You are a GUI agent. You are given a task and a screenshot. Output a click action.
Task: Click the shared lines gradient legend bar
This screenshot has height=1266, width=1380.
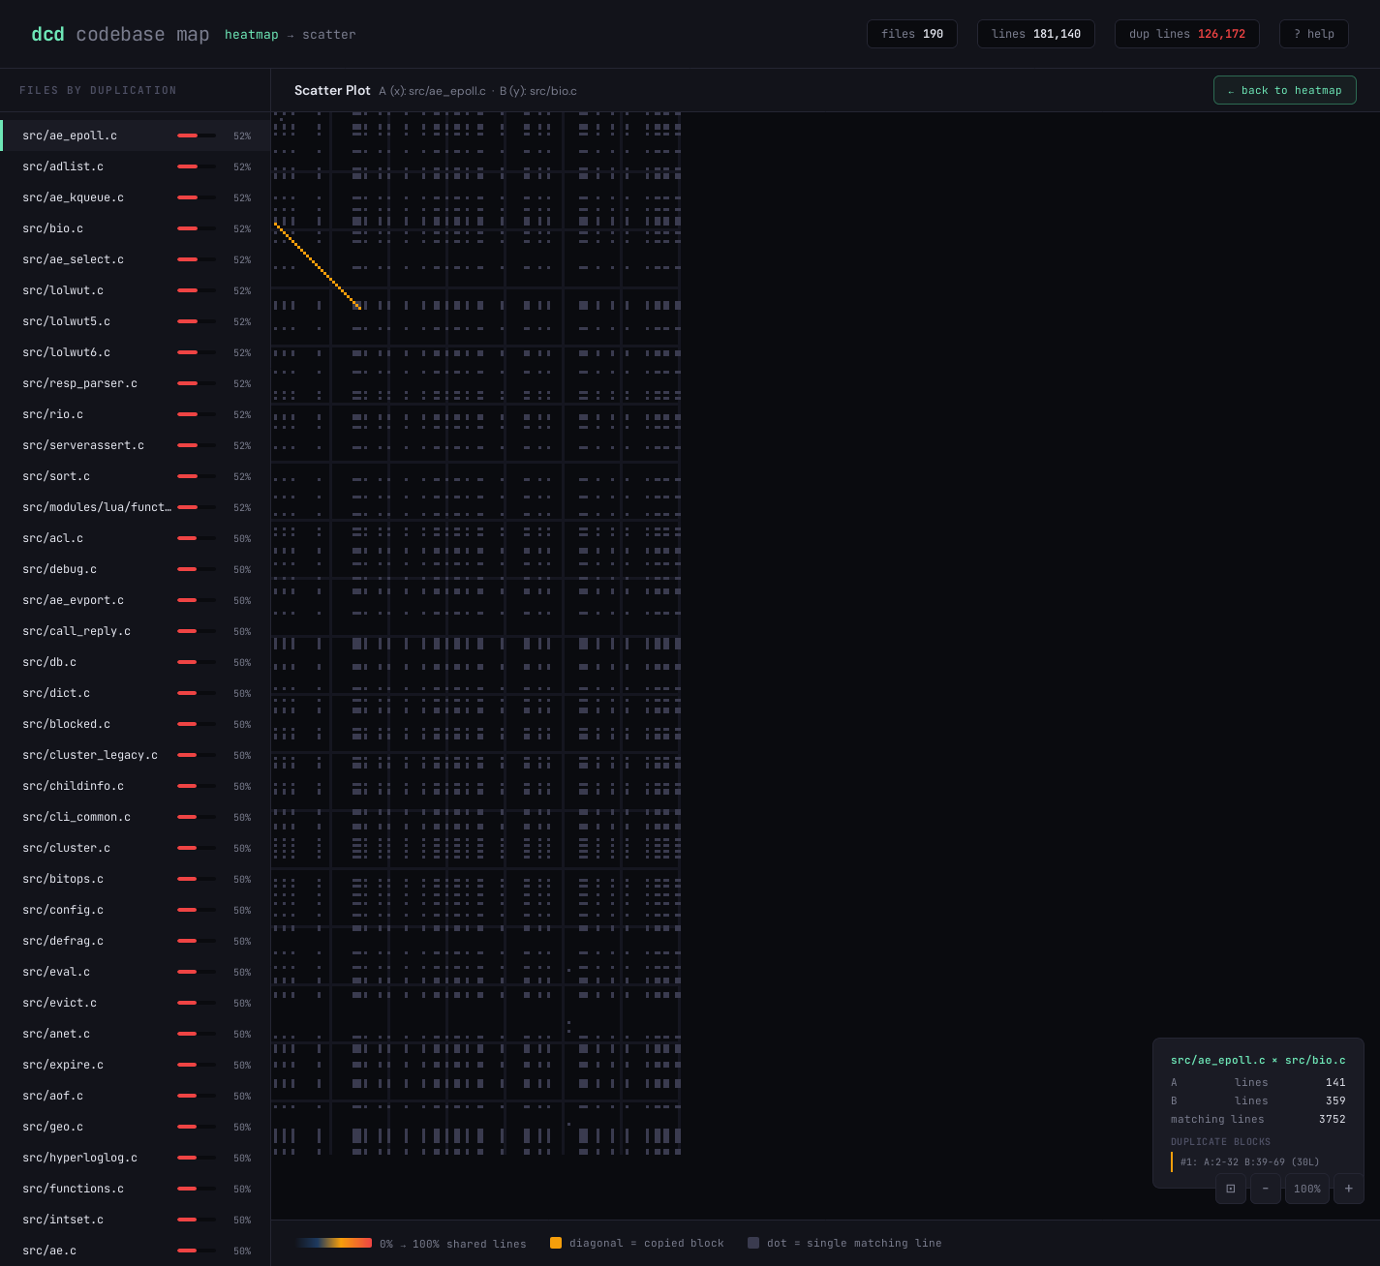[333, 1243]
